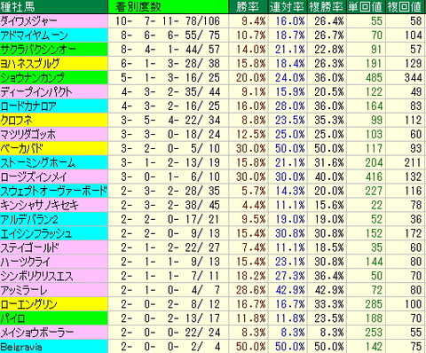Select ロードカナロア quinella rate 28.0%

[x=290, y=106]
